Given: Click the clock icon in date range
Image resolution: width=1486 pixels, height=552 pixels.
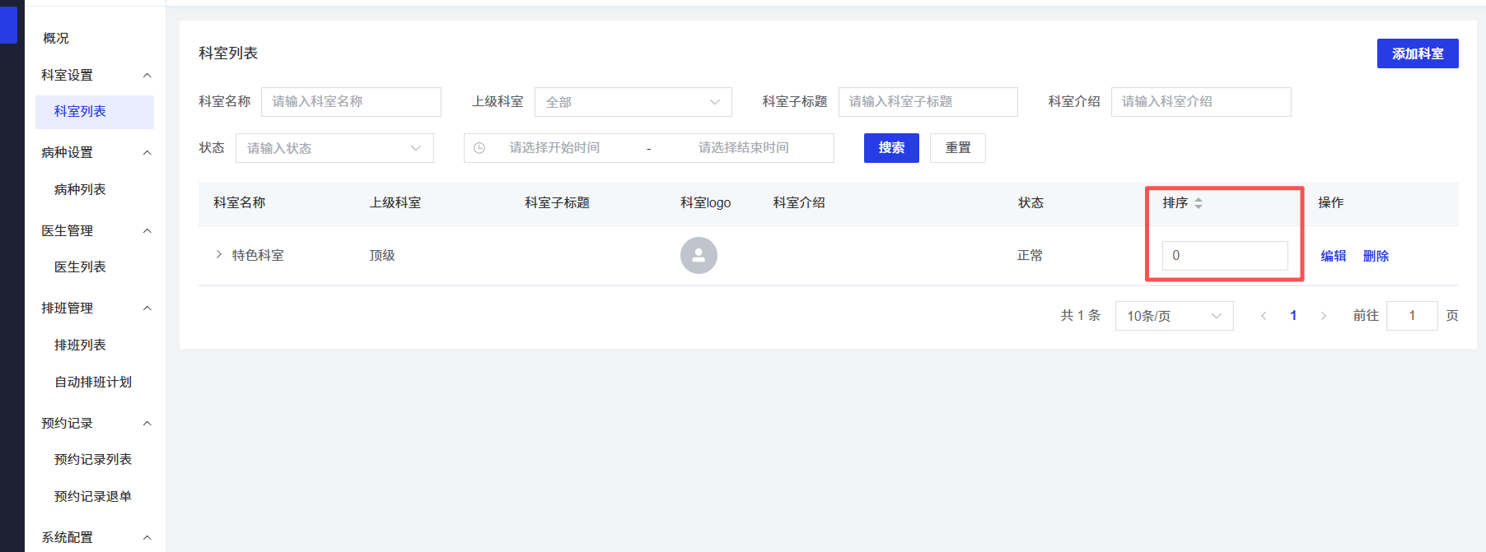Looking at the screenshot, I should (x=479, y=148).
